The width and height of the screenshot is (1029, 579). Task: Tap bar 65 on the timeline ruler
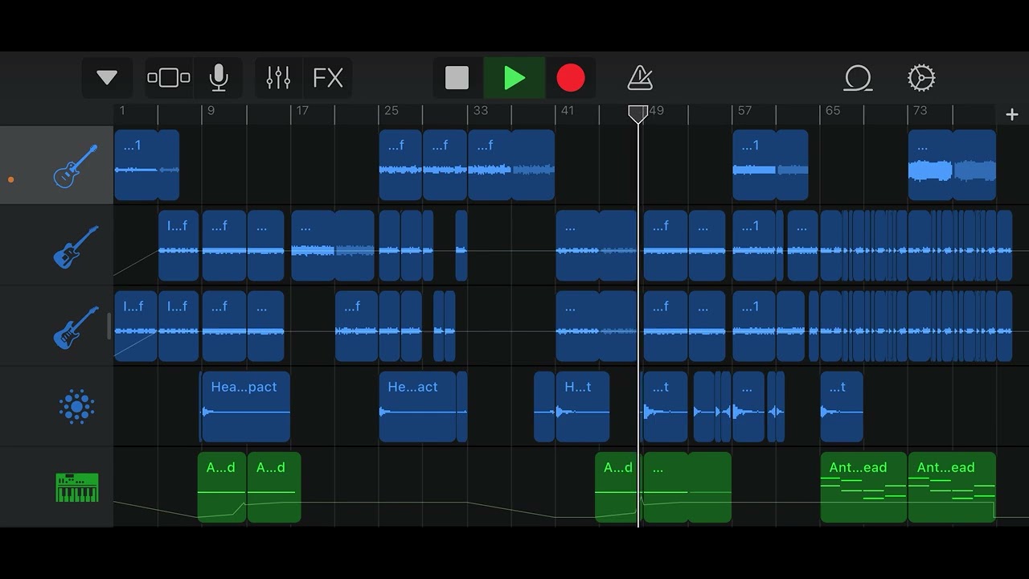point(833,110)
